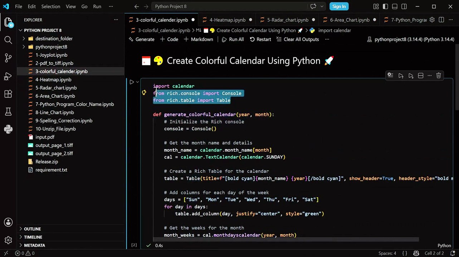
Task: Open the cell toolbar more actions ellipsis
Action: [x=429, y=75]
